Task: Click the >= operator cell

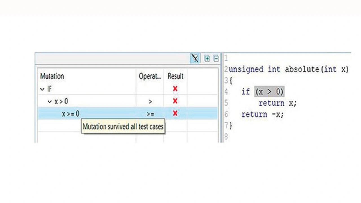Action: pyautogui.click(x=150, y=114)
